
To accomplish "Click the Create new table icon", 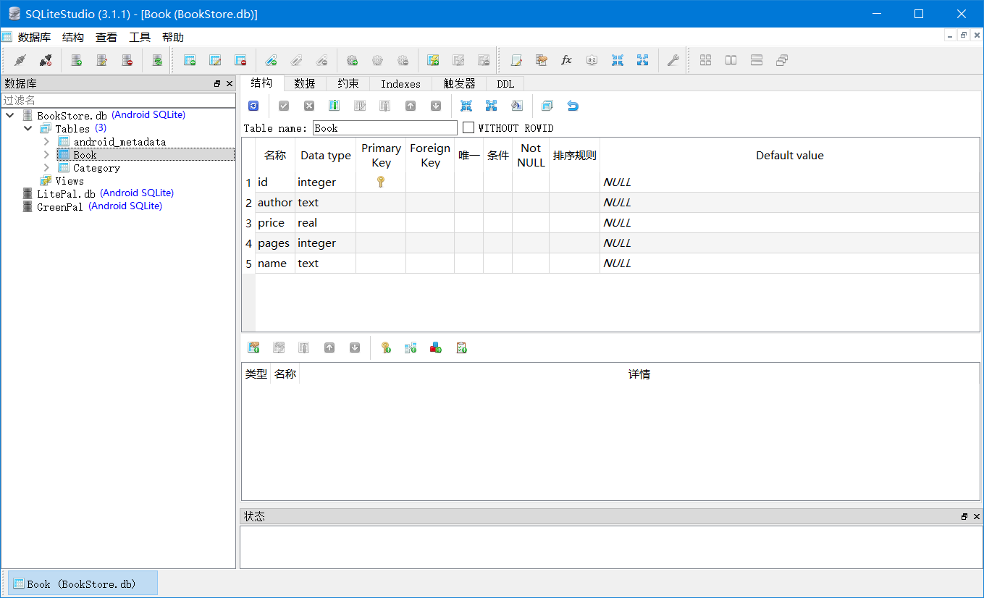I will tap(190, 61).
